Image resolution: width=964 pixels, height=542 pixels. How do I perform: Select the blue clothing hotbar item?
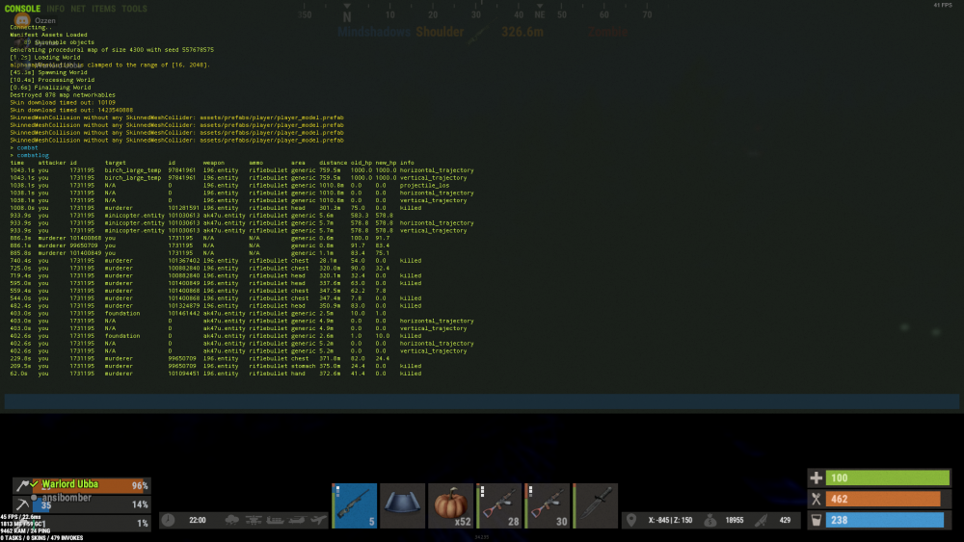pyautogui.click(x=403, y=505)
